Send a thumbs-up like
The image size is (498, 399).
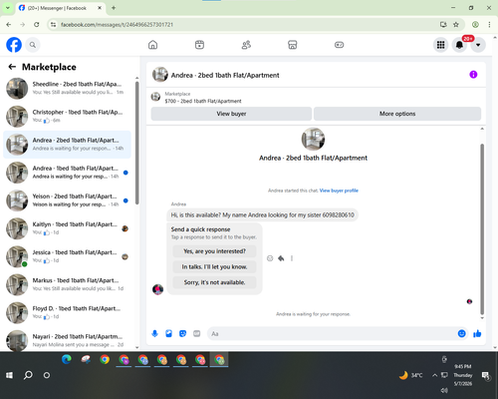click(477, 333)
